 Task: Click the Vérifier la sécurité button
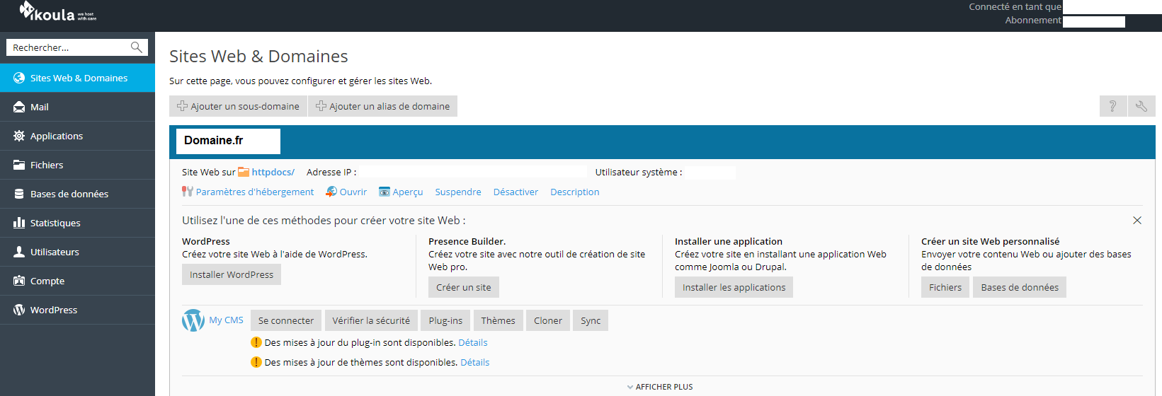371,320
